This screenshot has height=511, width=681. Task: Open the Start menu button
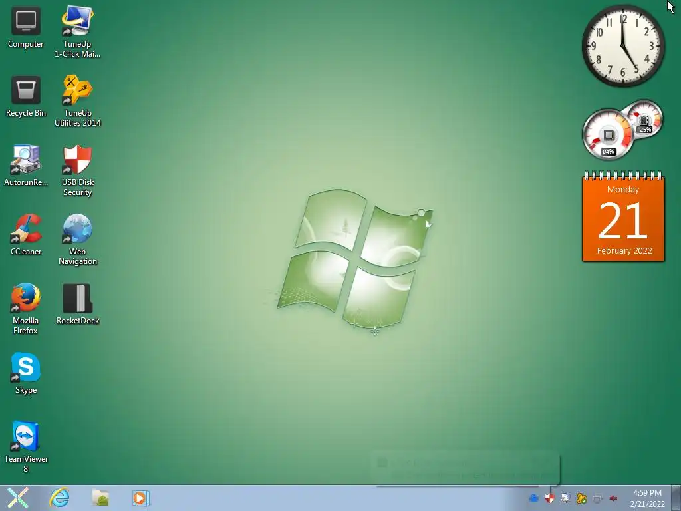tap(17, 498)
